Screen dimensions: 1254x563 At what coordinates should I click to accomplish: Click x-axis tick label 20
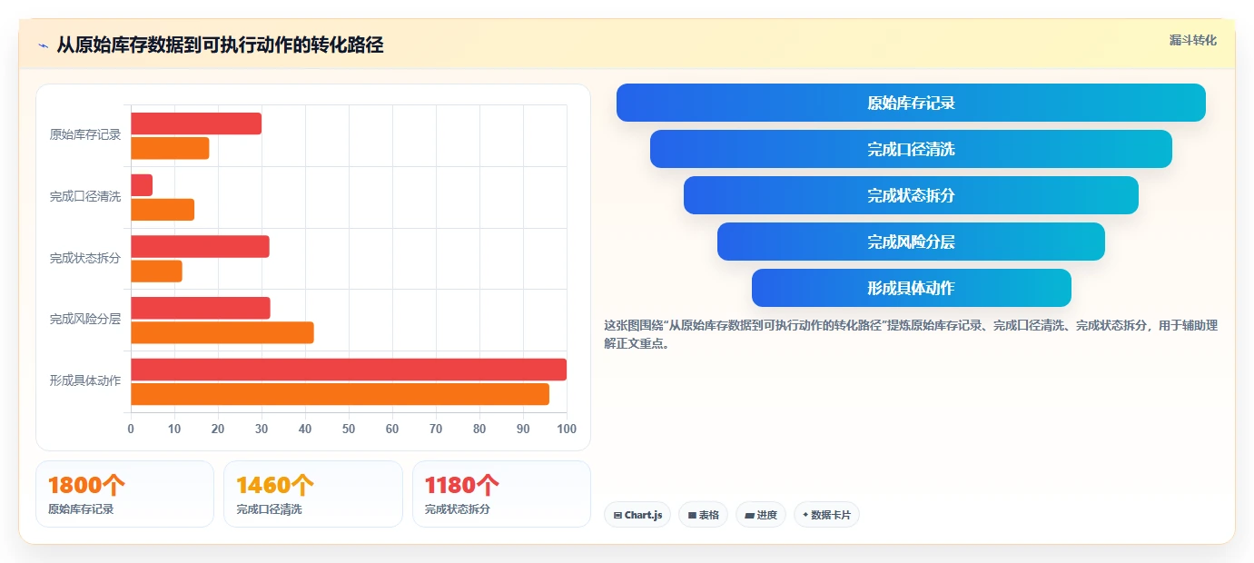pyautogui.click(x=218, y=429)
